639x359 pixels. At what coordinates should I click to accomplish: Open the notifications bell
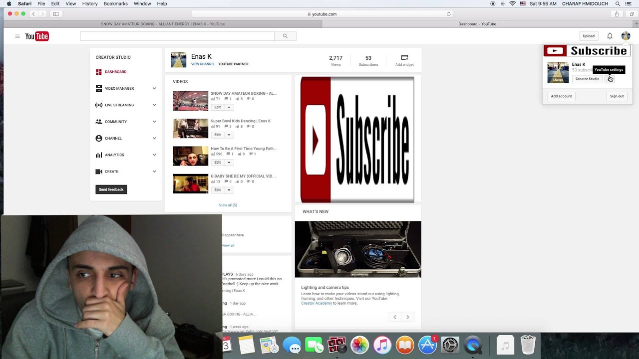(x=610, y=36)
